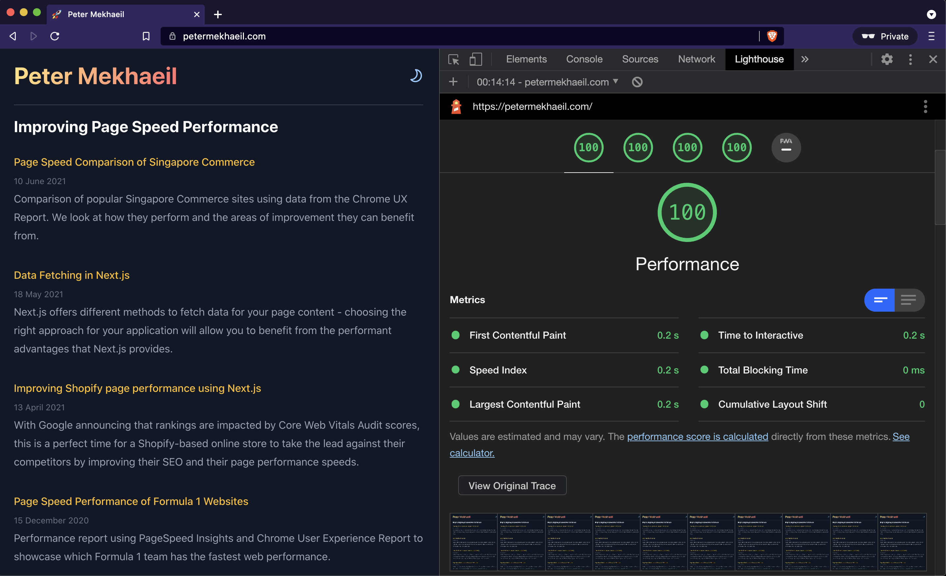The image size is (946, 576).
Task: Click the last filmstrip thumbnail
Action: [x=902, y=542]
